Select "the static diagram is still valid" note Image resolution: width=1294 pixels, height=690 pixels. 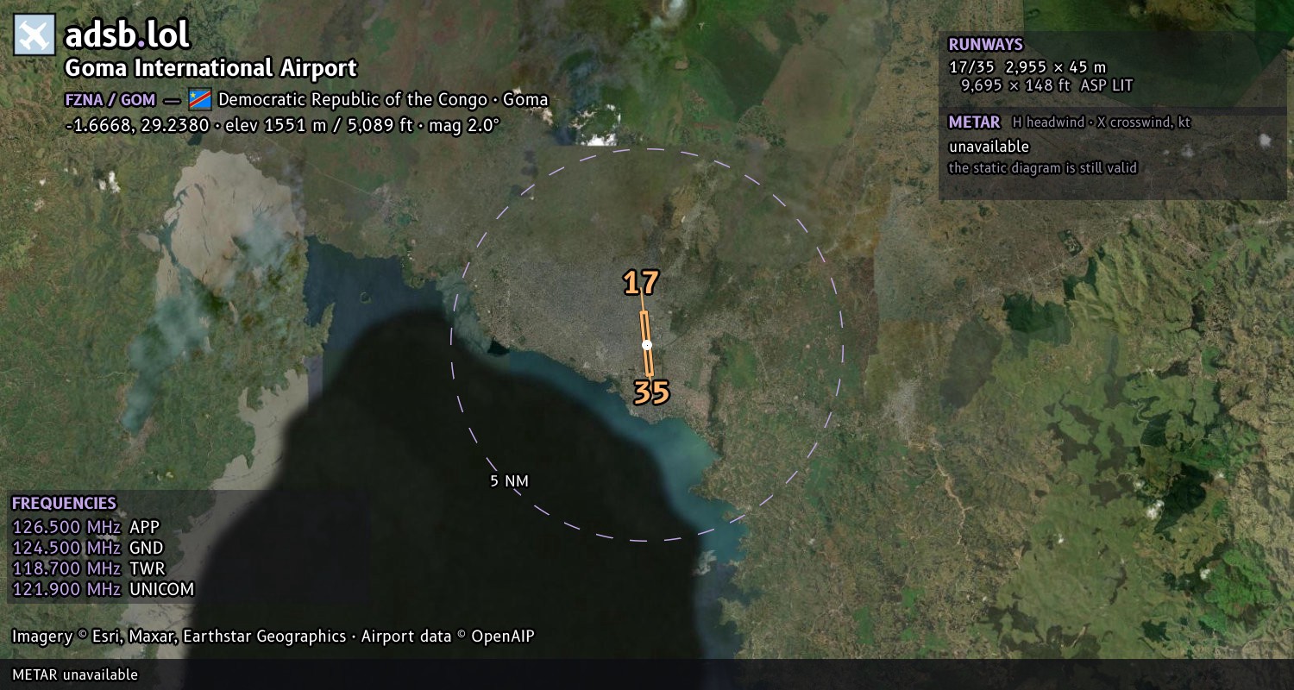[x=1042, y=168]
